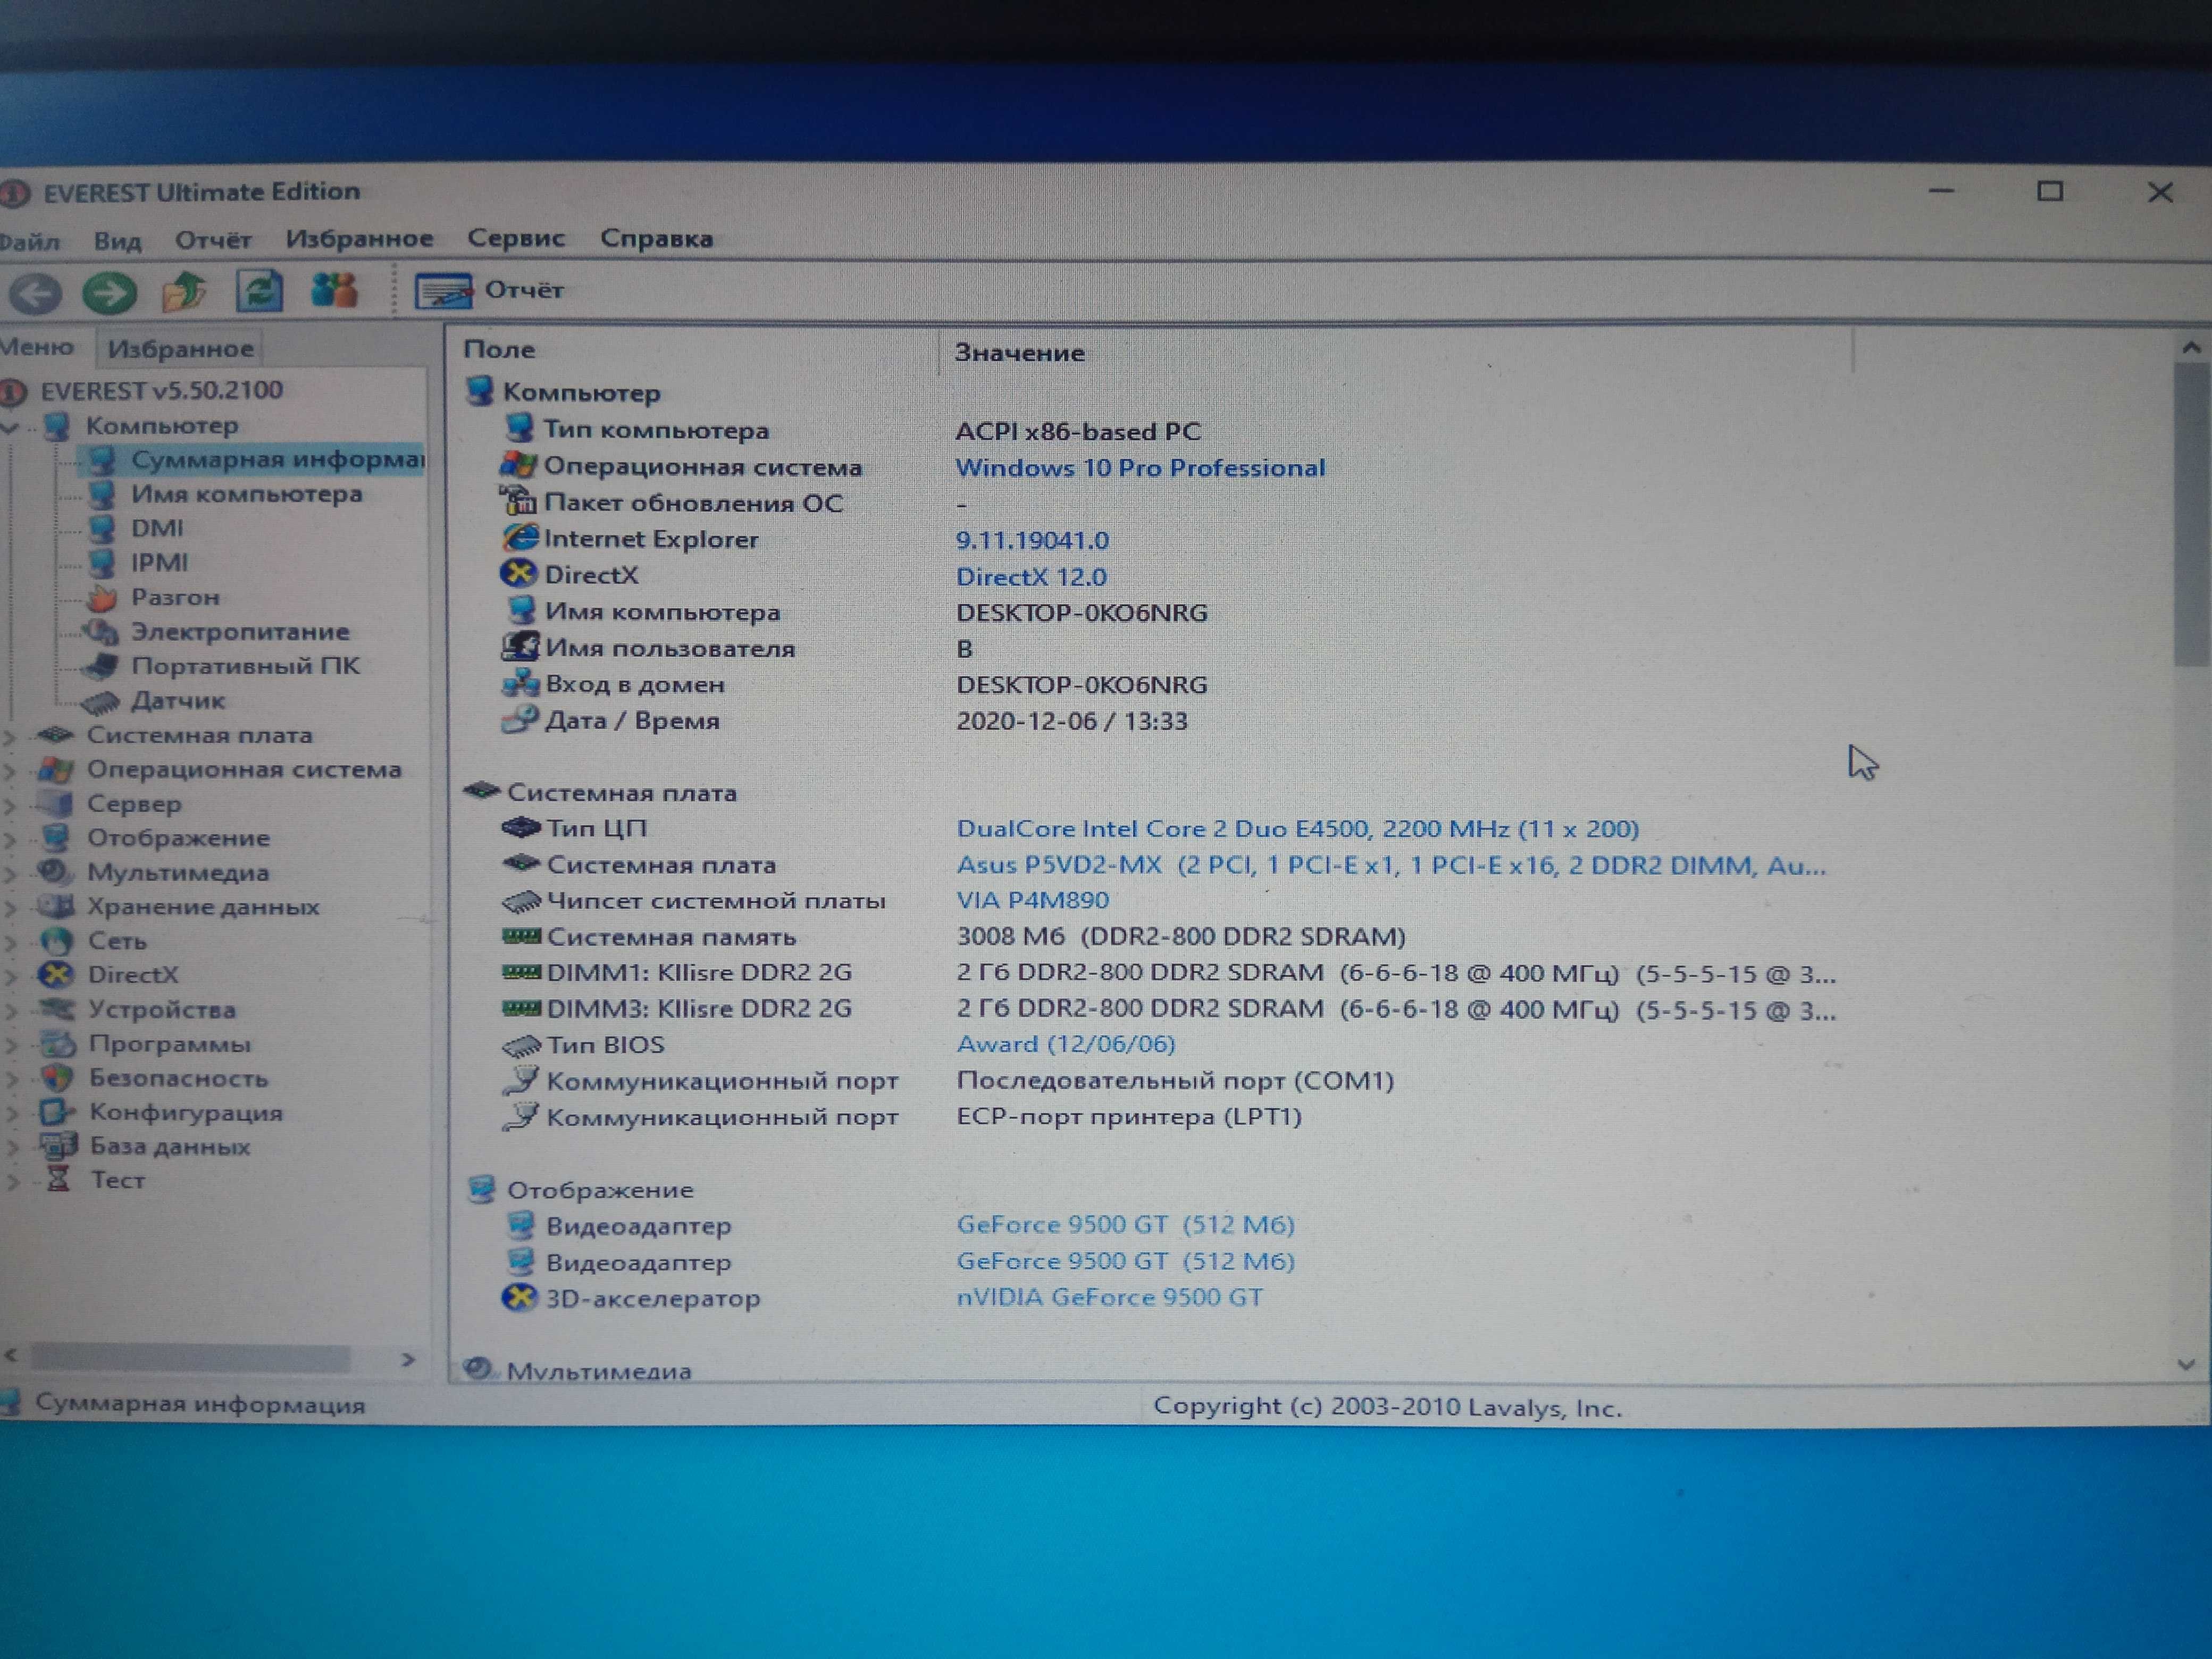
Task: Open the Asus P5VD2-MX motherboard link
Action: pos(1391,865)
